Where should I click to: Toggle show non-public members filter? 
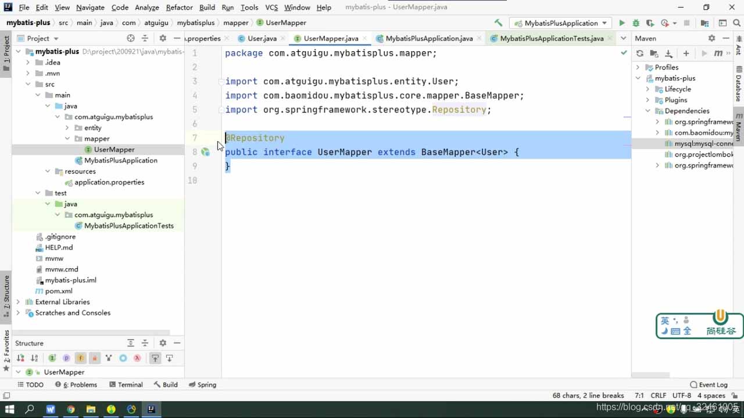pos(95,358)
